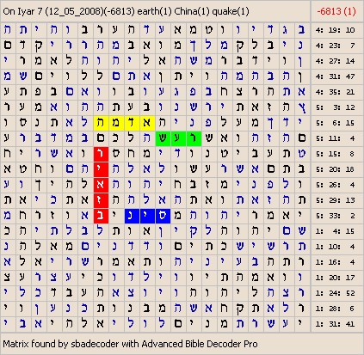The image size is (364, 355).
Task: Select verse reference 1: 28: 6
Action: click(x=335, y=309)
